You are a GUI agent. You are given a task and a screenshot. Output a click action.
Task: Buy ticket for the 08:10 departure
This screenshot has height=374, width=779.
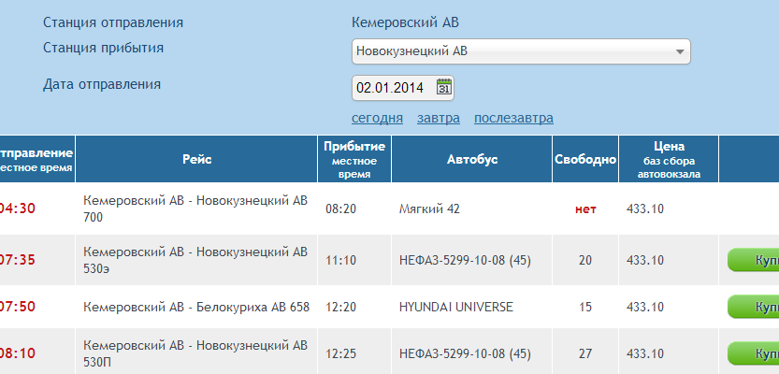[x=753, y=353]
